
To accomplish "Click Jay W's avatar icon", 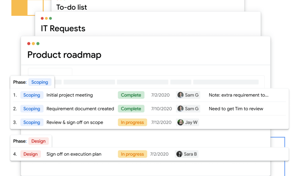I will click(181, 122).
